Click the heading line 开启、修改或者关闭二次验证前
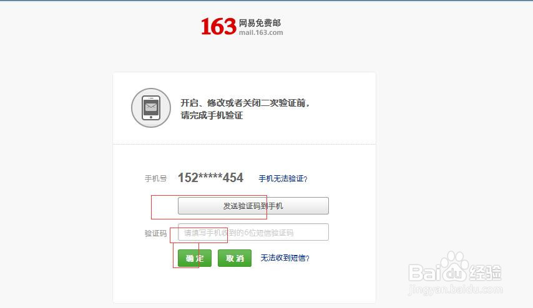Viewport: 533px width, 308px height. 245,103
